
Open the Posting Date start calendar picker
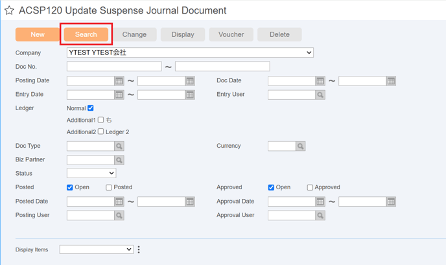tap(119, 81)
